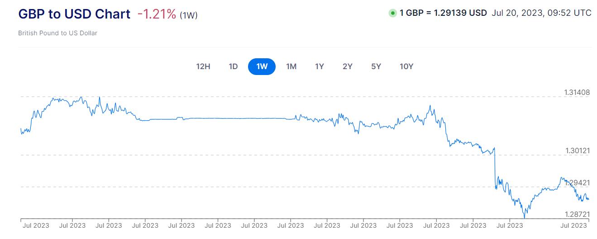Click the -1.21% weekly change value
This screenshot has height=239, width=597.
point(157,14)
